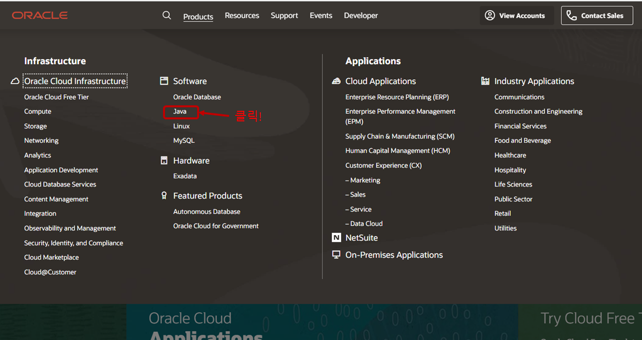Open Content Management
This screenshot has width=642, height=340.
pos(56,199)
